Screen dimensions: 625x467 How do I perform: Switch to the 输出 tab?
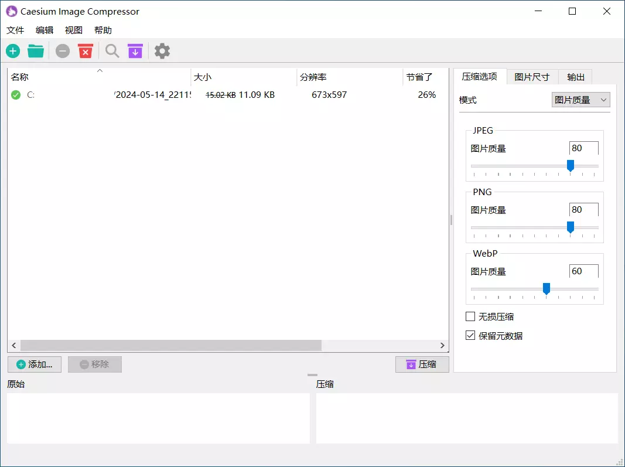pyautogui.click(x=575, y=77)
